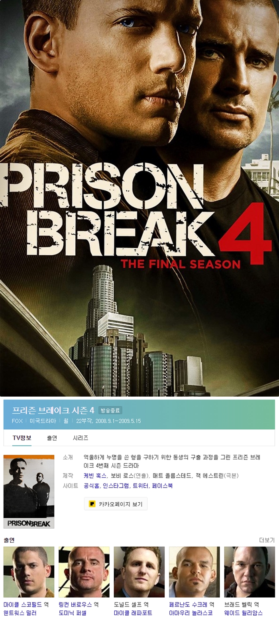Viewport: 279px width, 626px height.
Task: Click 페르난도 수크레 역 role link
Action: [191, 604]
